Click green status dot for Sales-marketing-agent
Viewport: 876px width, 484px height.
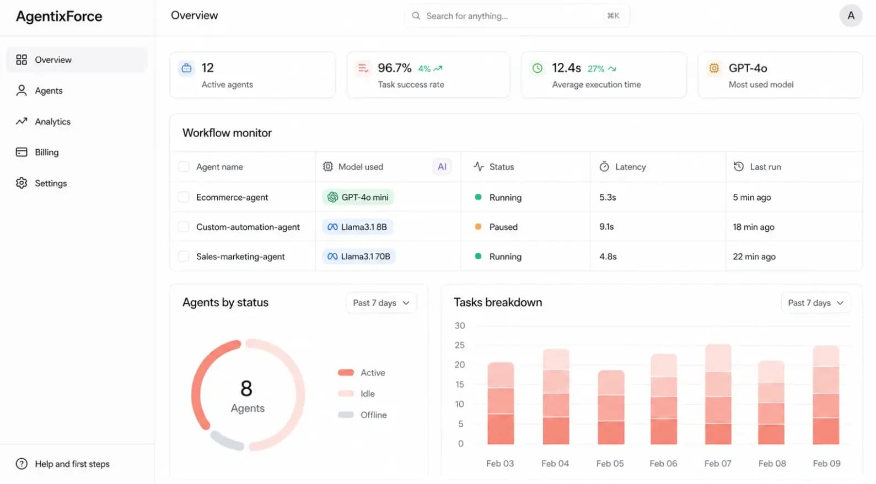[478, 257]
